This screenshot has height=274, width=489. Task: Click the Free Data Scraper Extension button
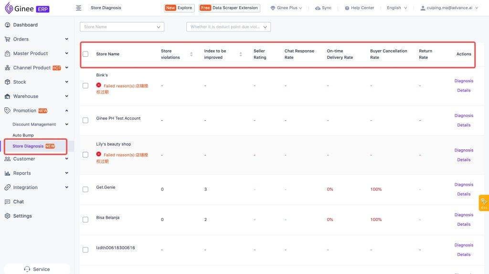tap(229, 8)
